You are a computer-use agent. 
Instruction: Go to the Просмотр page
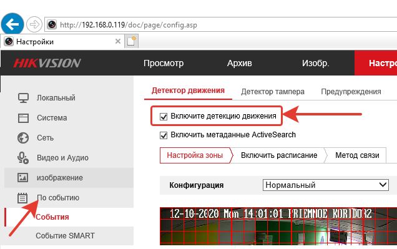pos(164,63)
